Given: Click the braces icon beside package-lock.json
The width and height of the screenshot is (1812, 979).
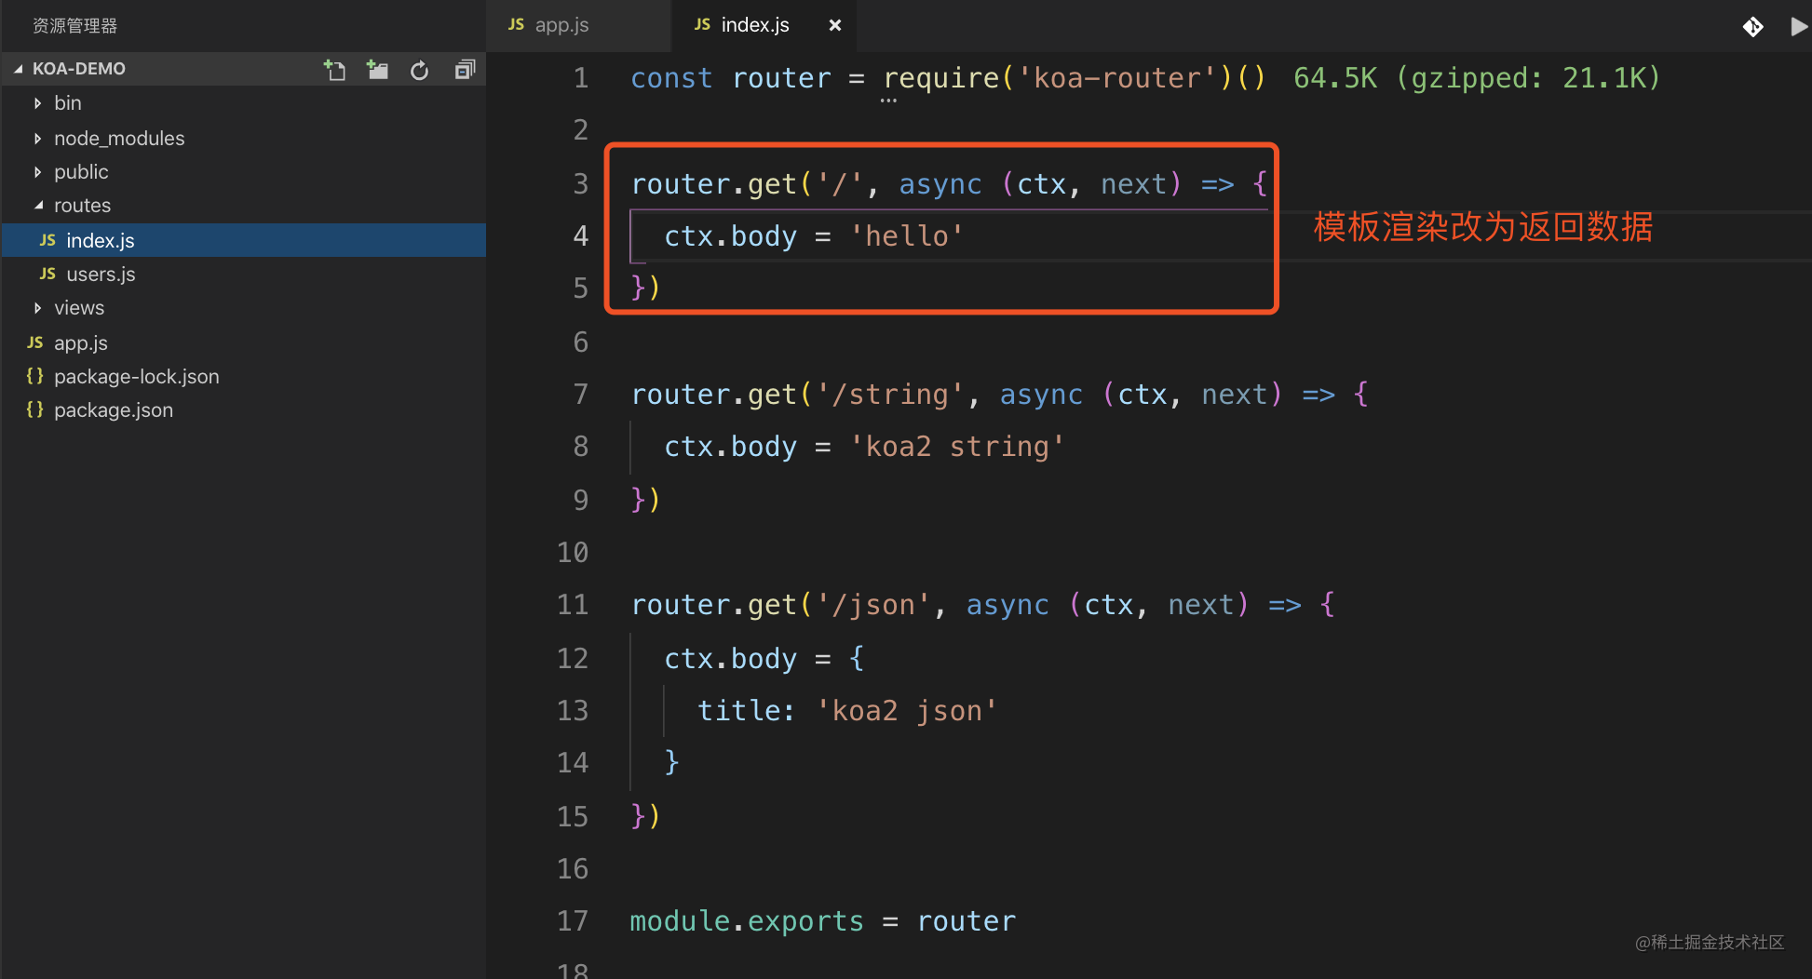Looking at the screenshot, I should 35,376.
